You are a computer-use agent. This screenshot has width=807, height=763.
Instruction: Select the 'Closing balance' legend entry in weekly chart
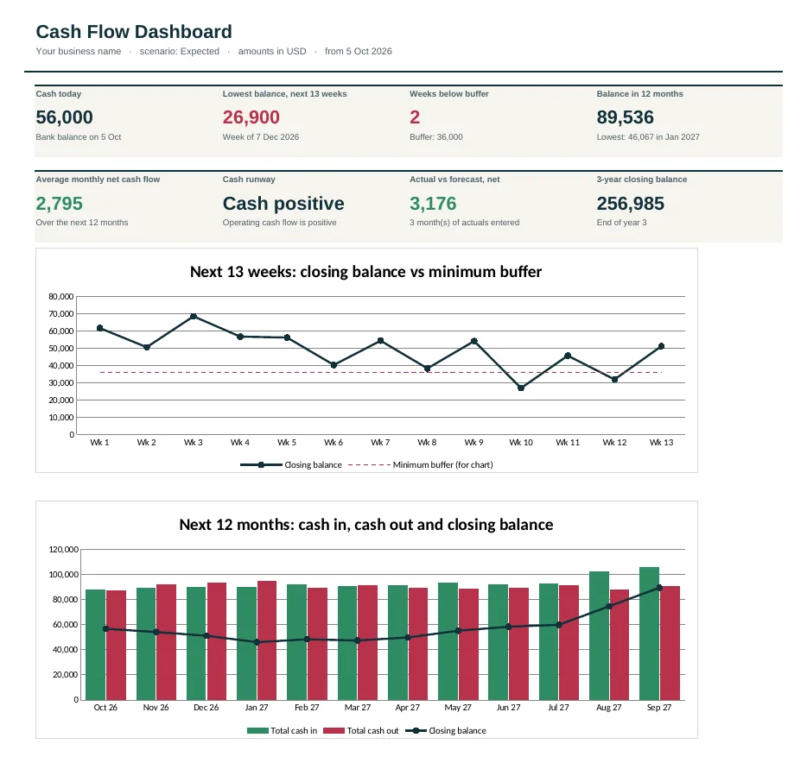point(291,465)
